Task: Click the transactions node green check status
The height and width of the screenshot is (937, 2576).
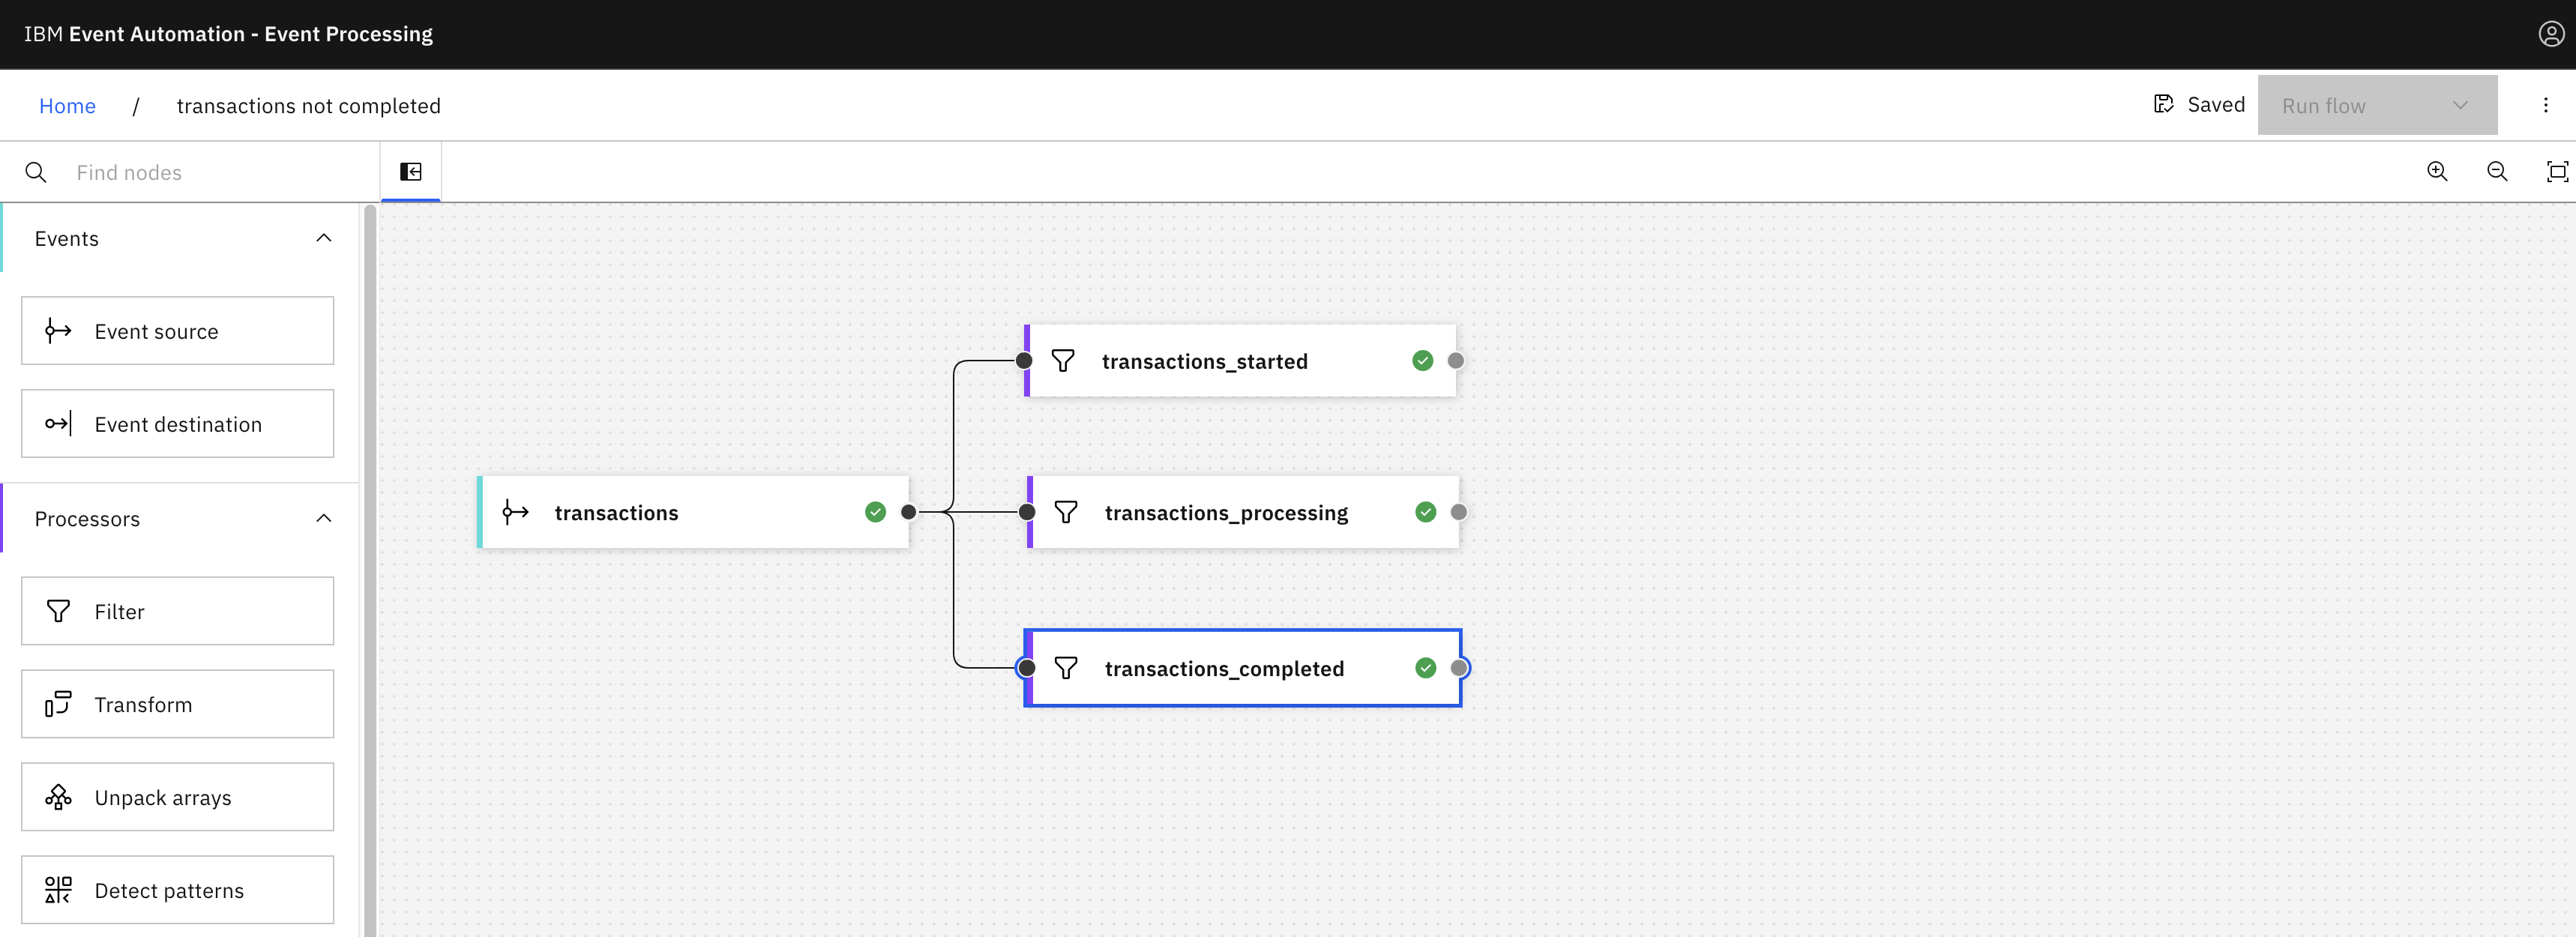Action: [x=875, y=512]
